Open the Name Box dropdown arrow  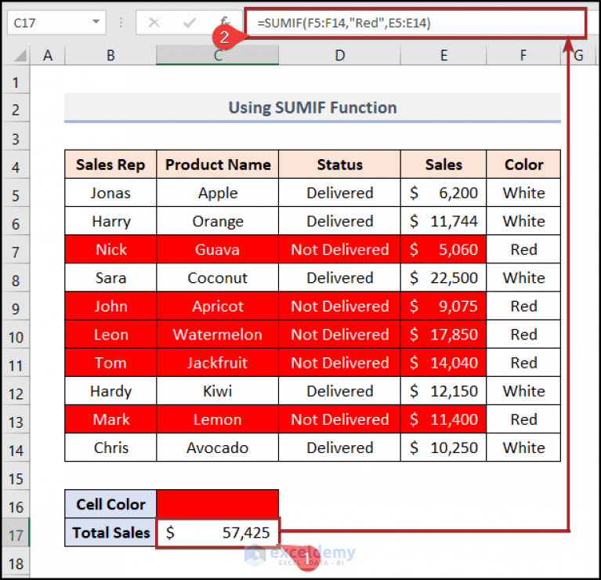(96, 22)
